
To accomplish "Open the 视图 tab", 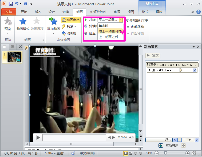I will point(131,12).
